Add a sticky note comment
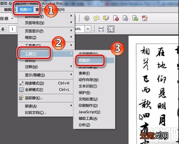The height and width of the screenshot is (144, 179). coord(97,18)
